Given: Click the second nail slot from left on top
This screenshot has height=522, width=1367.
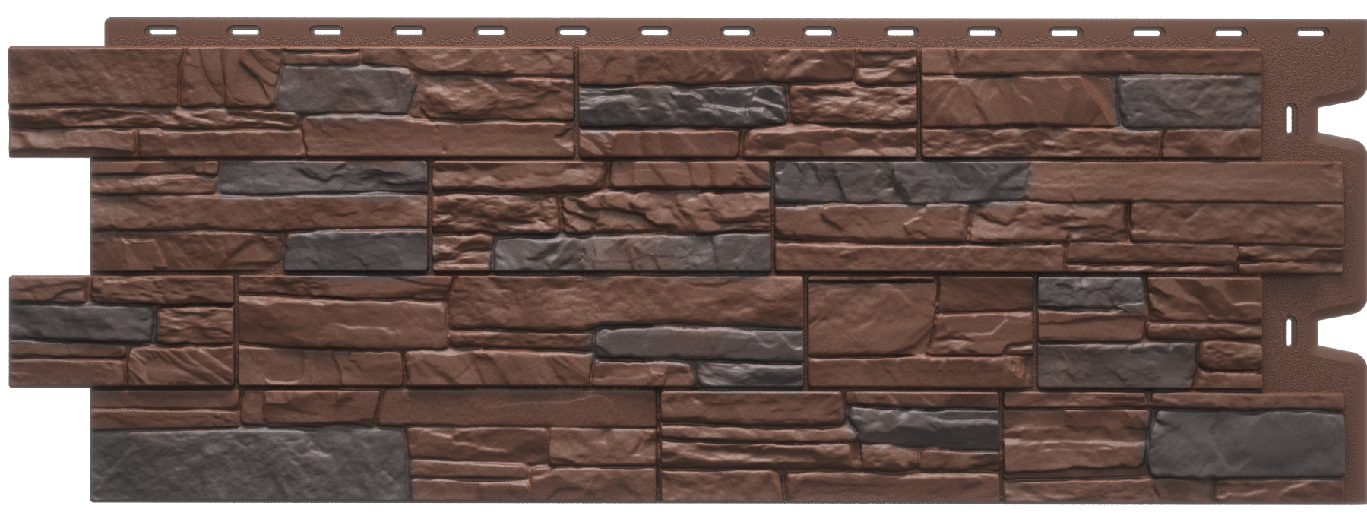Looking at the screenshot, I should [x=243, y=32].
